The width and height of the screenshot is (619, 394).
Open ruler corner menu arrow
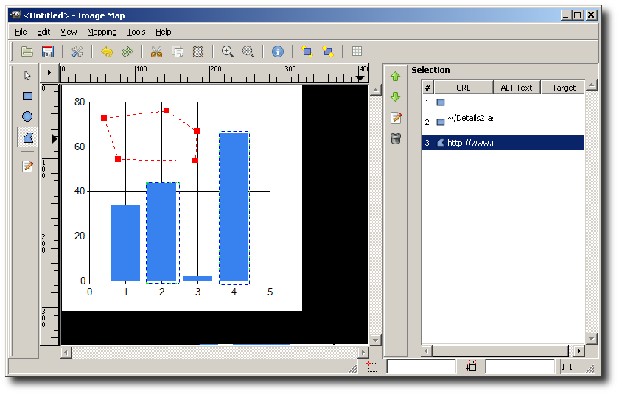pyautogui.click(x=49, y=73)
